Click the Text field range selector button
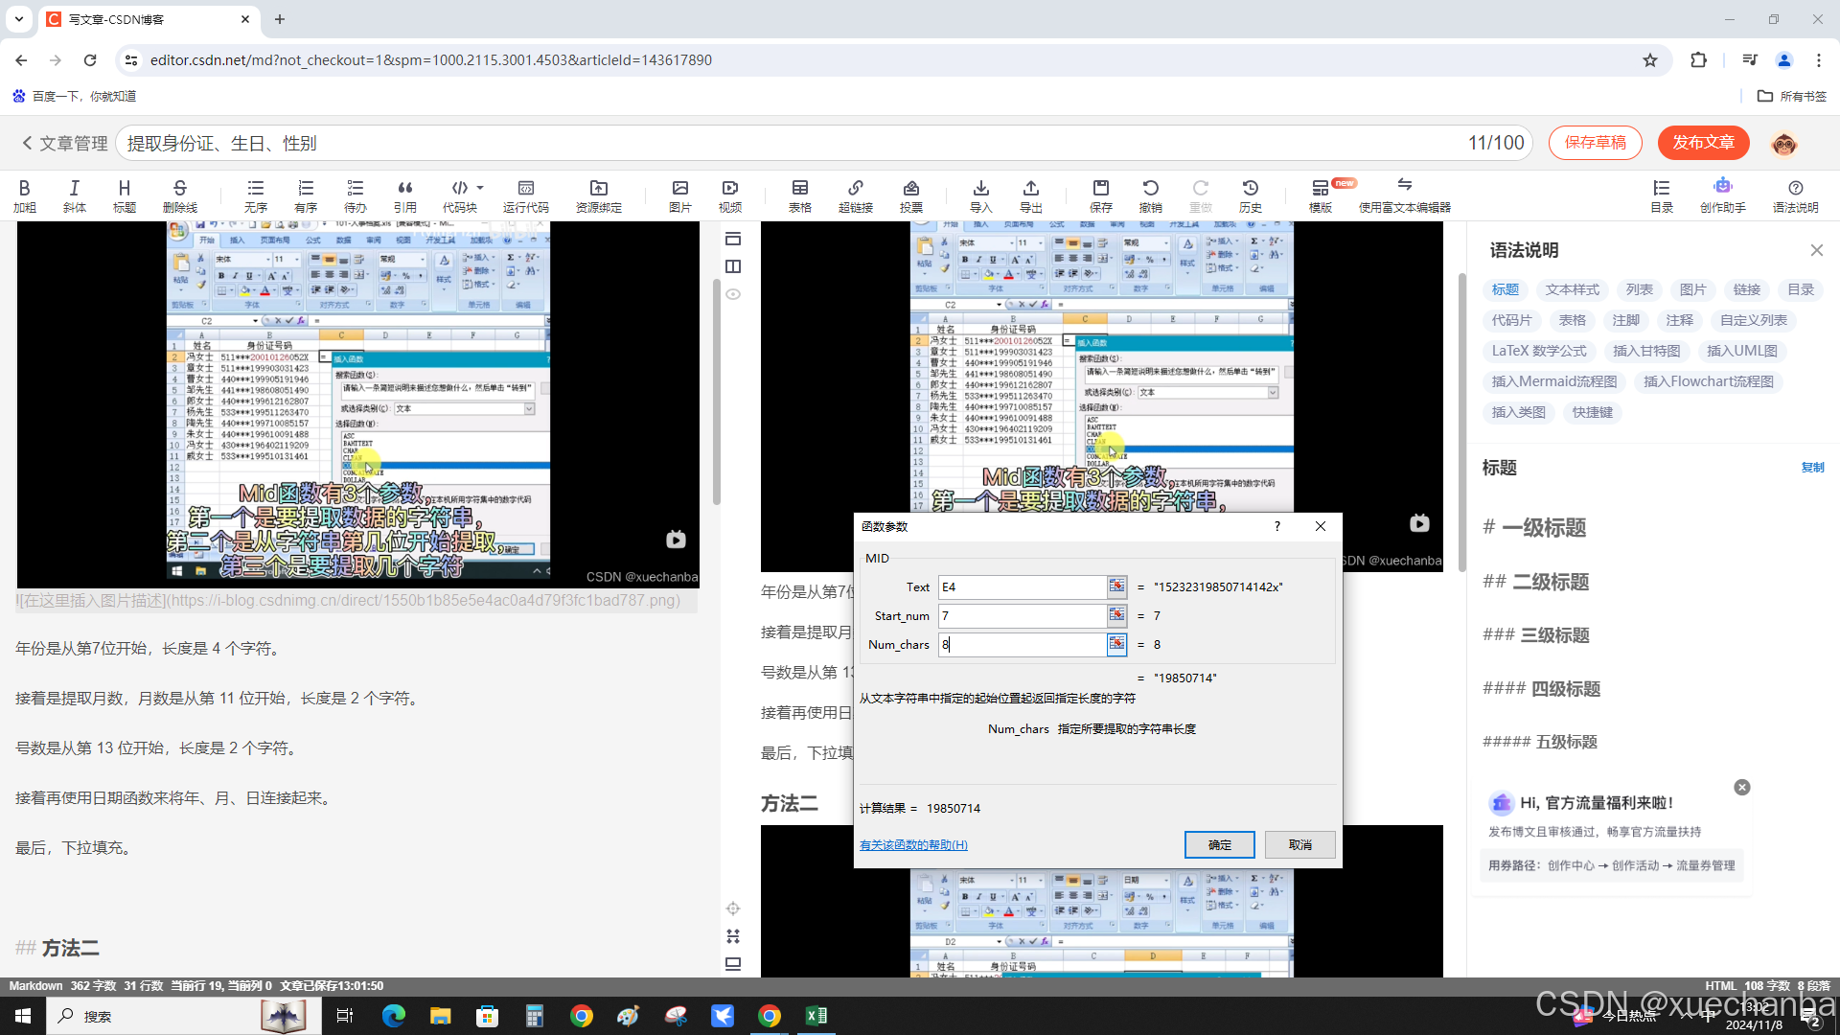 tap(1116, 586)
